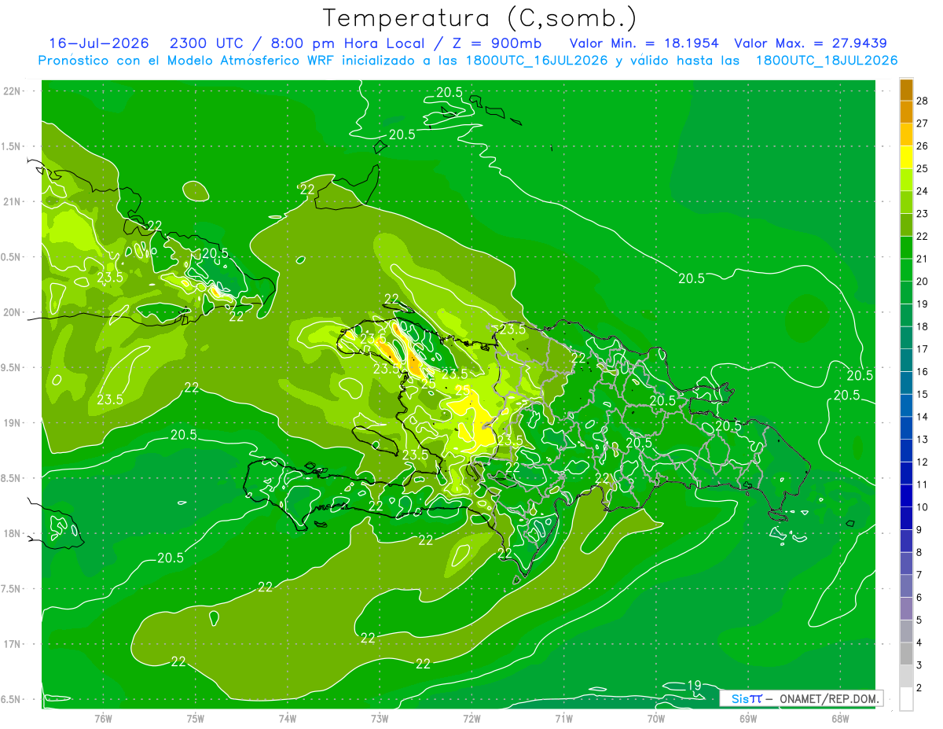Click the "71W" longitude axis label
Screen dimensions: 943x729
[563, 719]
